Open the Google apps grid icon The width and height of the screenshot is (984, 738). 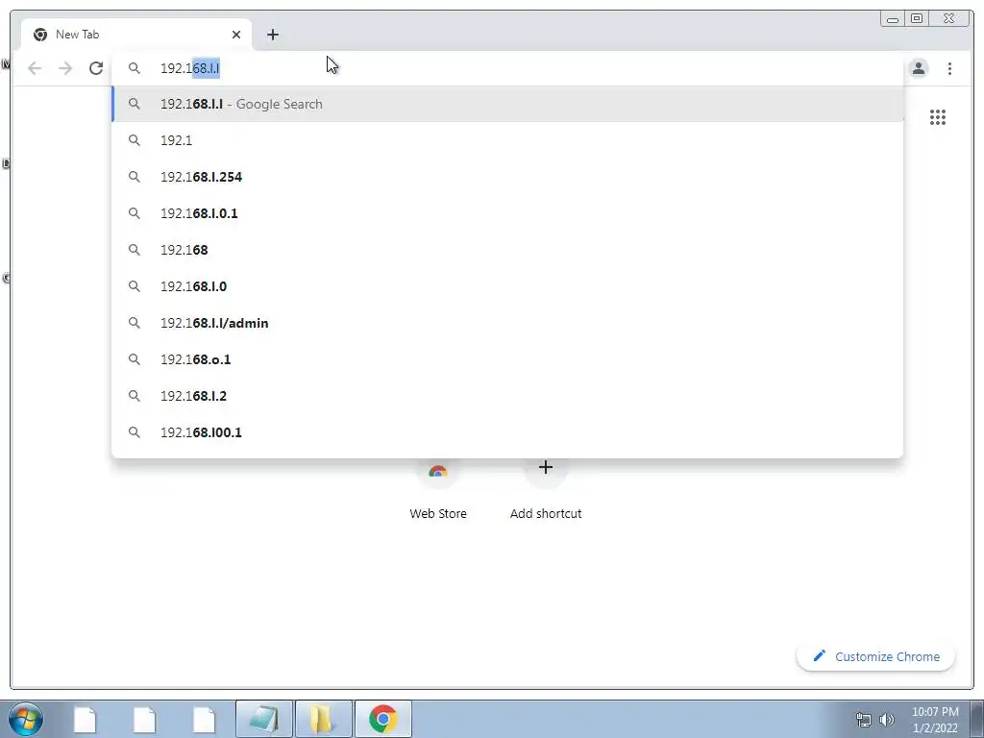coord(938,117)
